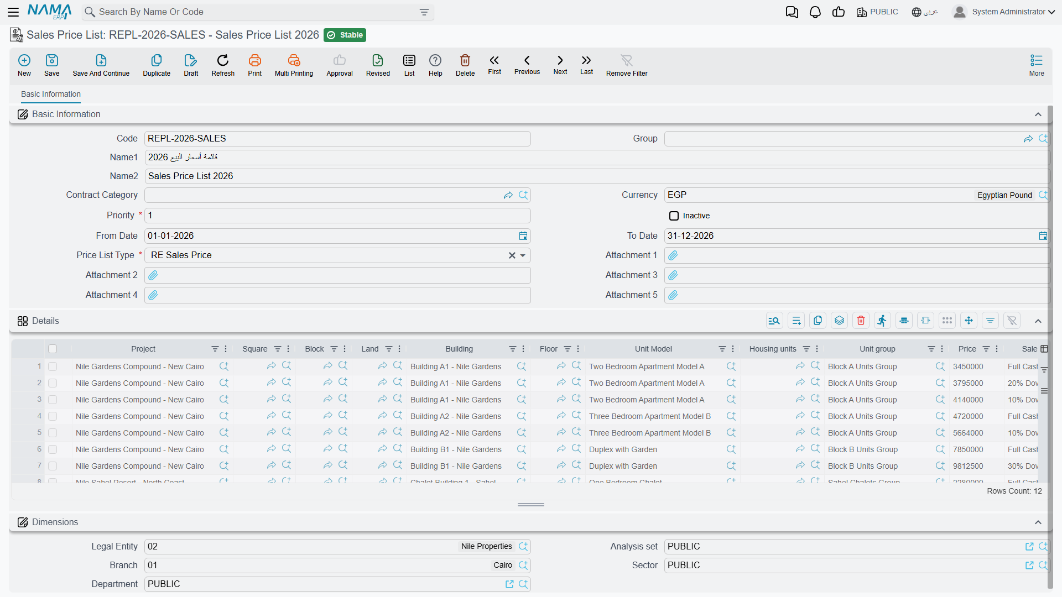Click Remove Filter
The image size is (1062, 597).
click(x=627, y=65)
